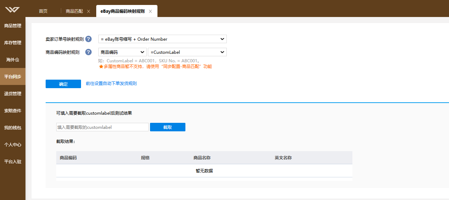The height and width of the screenshot is (200, 449).
Task: Close the eBay商品编码映射规则 tab
Action: 150,11
